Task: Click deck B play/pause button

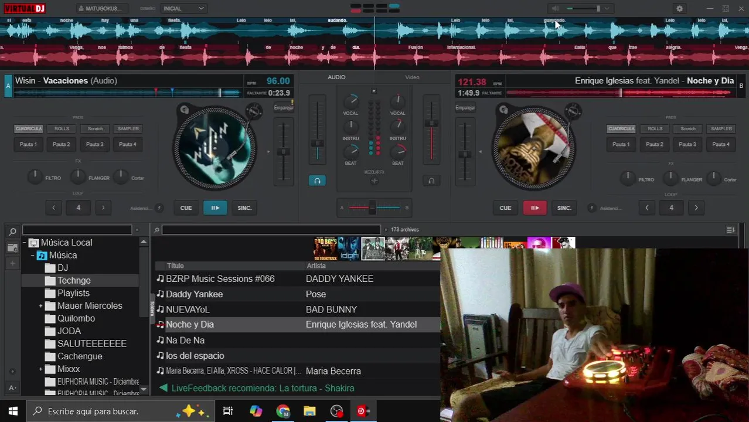Action: pyautogui.click(x=534, y=207)
